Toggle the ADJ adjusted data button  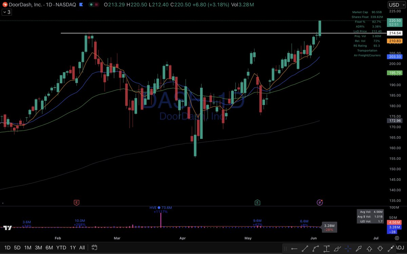coord(400,248)
